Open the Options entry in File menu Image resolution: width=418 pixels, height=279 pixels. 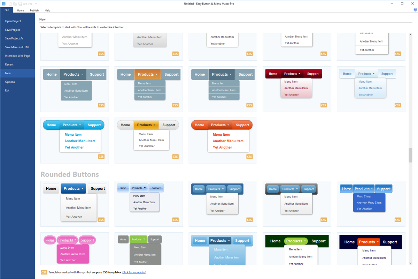10,82
